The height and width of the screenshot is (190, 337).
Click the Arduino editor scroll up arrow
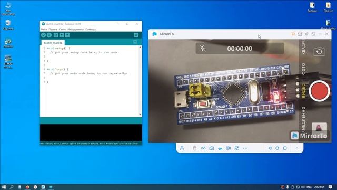click(140, 47)
